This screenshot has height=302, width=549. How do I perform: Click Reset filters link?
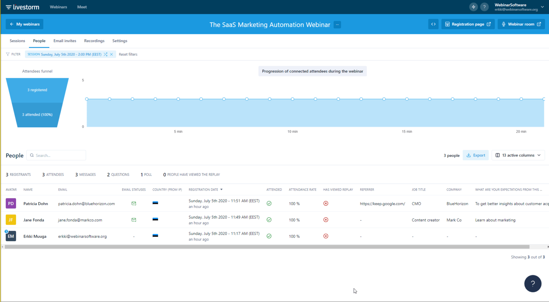click(128, 54)
